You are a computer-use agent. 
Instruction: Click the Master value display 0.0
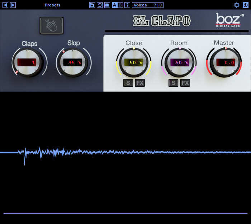pyautogui.click(x=226, y=62)
